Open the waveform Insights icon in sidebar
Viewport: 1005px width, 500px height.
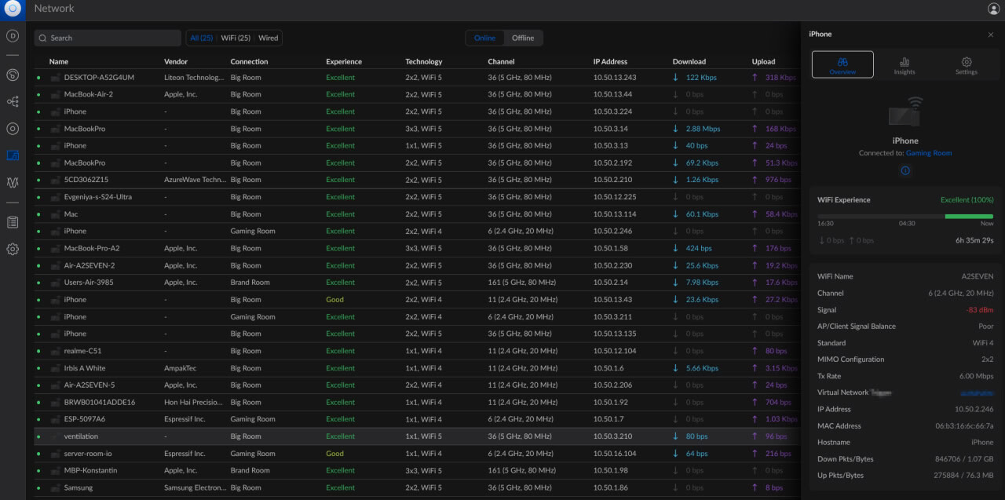pyautogui.click(x=13, y=182)
